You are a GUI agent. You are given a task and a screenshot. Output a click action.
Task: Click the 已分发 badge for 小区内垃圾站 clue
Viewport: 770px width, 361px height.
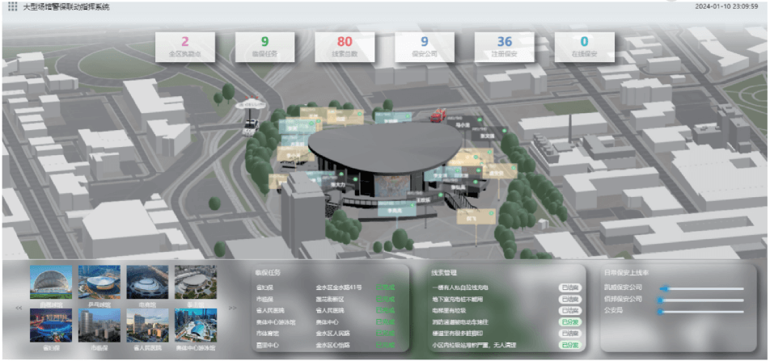(x=569, y=345)
